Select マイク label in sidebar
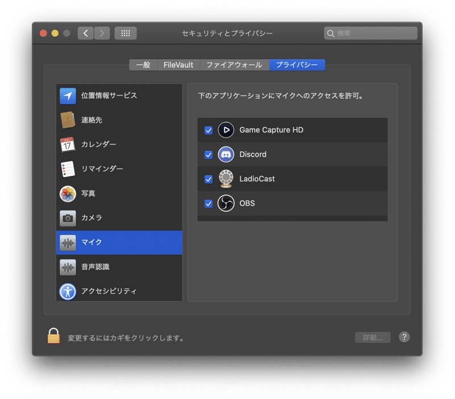 [92, 242]
